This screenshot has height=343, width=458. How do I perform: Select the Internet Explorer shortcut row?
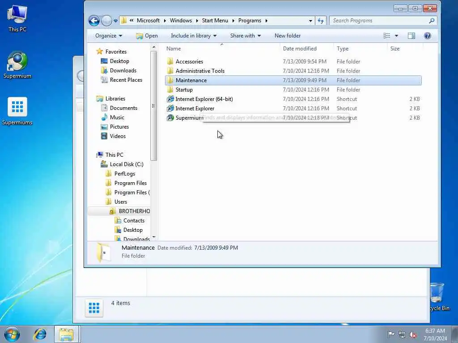click(293, 108)
